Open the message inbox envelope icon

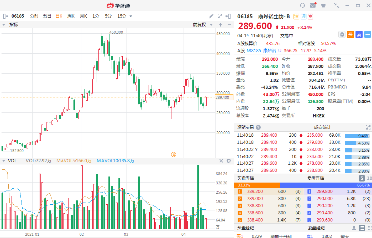pyautogui.click(x=313, y=5)
